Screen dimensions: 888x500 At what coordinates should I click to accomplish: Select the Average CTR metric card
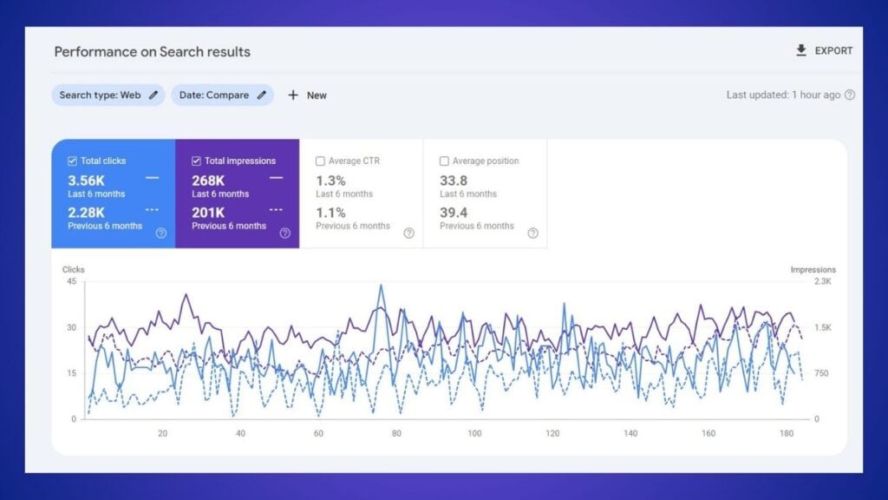[364, 191]
